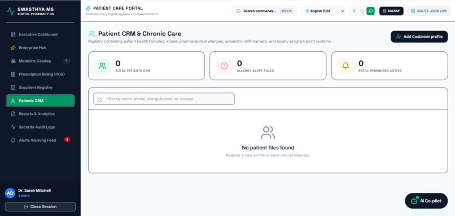Click the 'Patient CRM & Chronic Care' heading

[x=139, y=34]
